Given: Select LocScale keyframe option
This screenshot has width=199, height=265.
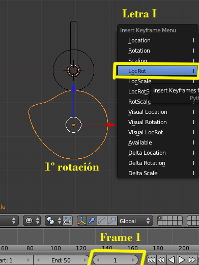Looking at the screenshot, I should (158, 81).
